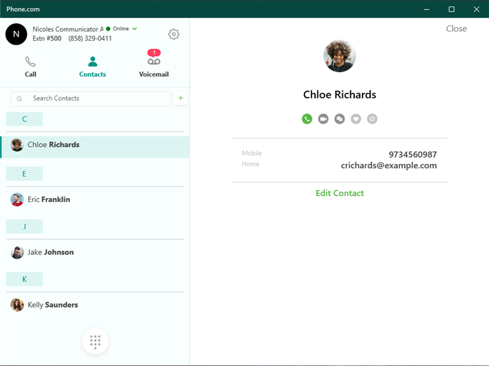Minimize the Phone.com window
Image resolution: width=489 pixels, height=366 pixels.
pyautogui.click(x=426, y=9)
